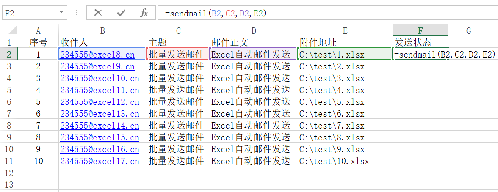Open email link 234555@excel15.cn
498x192 pixels.
coord(100,137)
